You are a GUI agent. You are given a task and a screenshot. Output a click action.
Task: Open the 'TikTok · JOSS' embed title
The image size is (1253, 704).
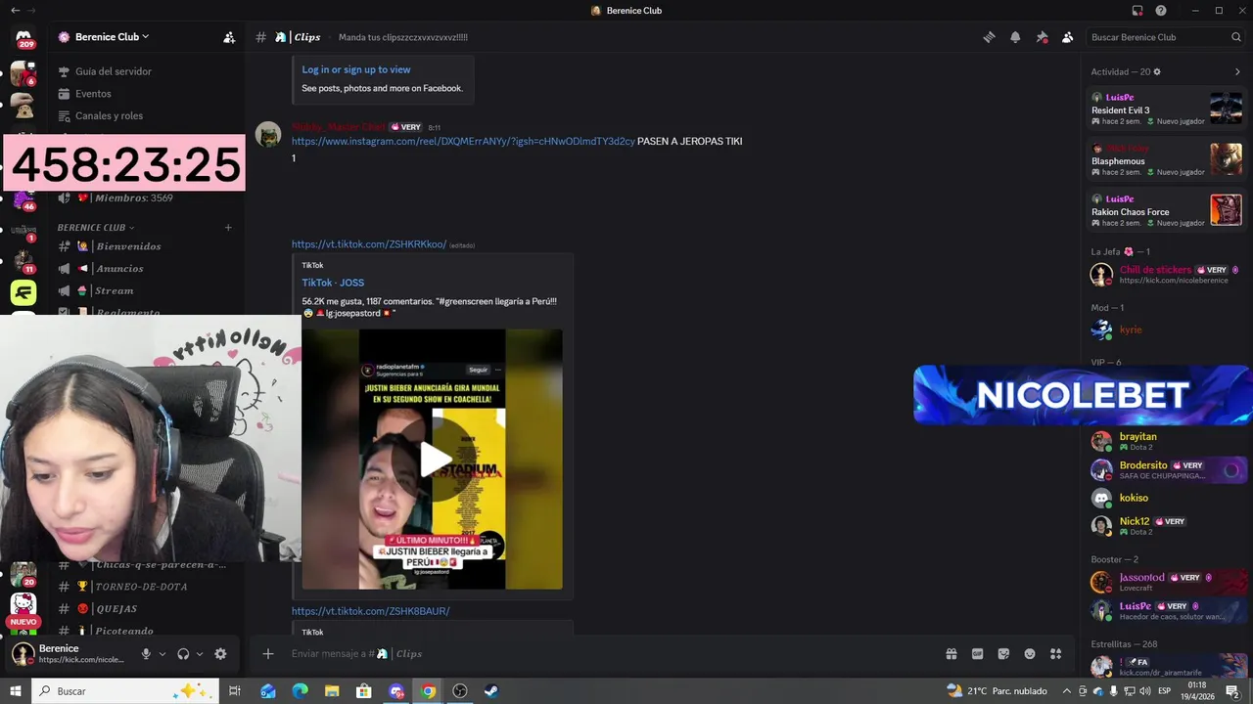pos(333,283)
